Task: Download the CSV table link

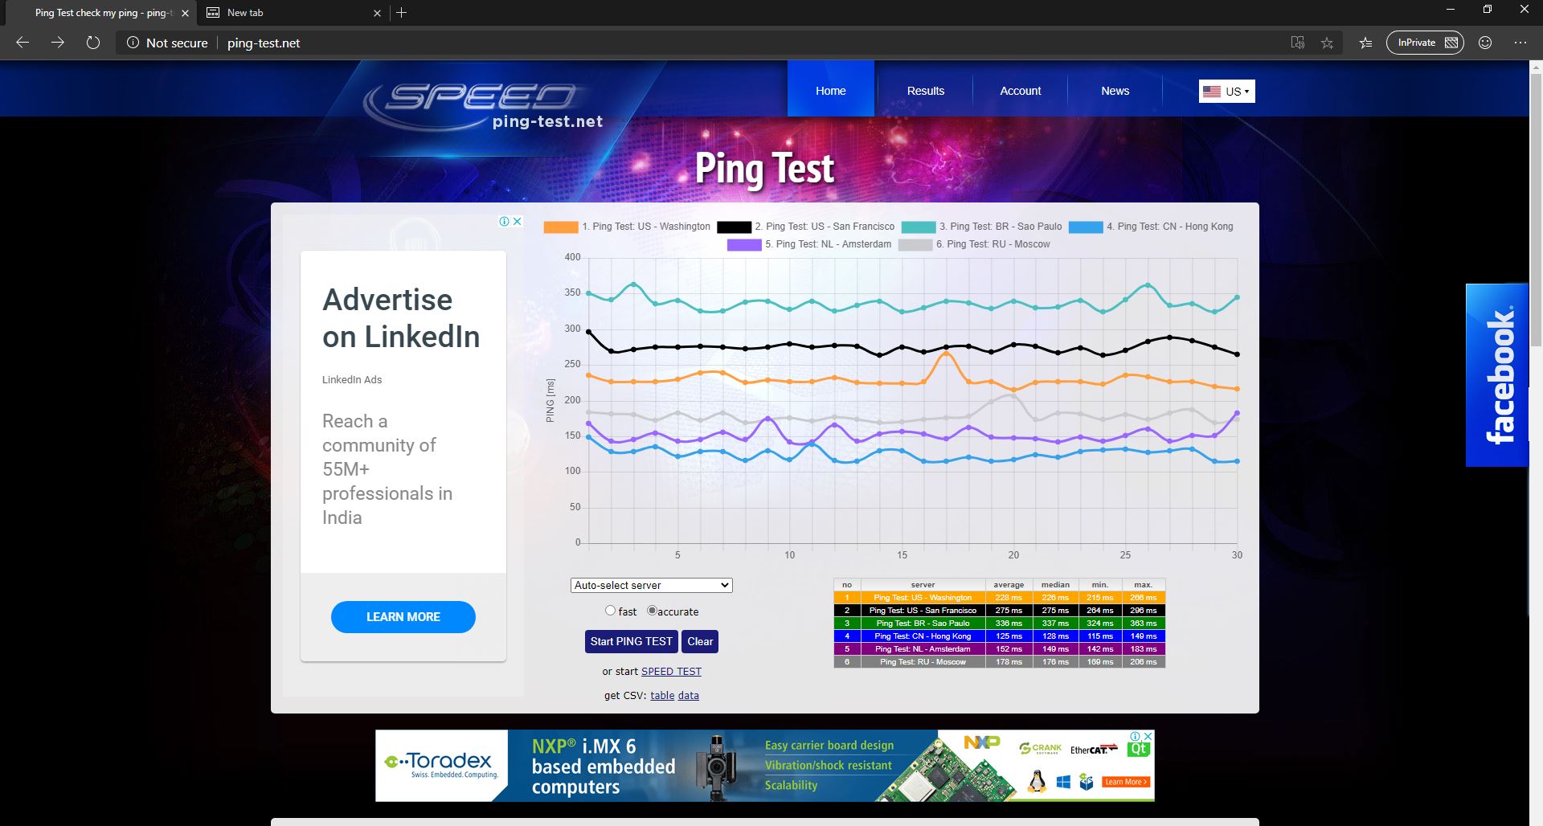Action: [662, 696]
